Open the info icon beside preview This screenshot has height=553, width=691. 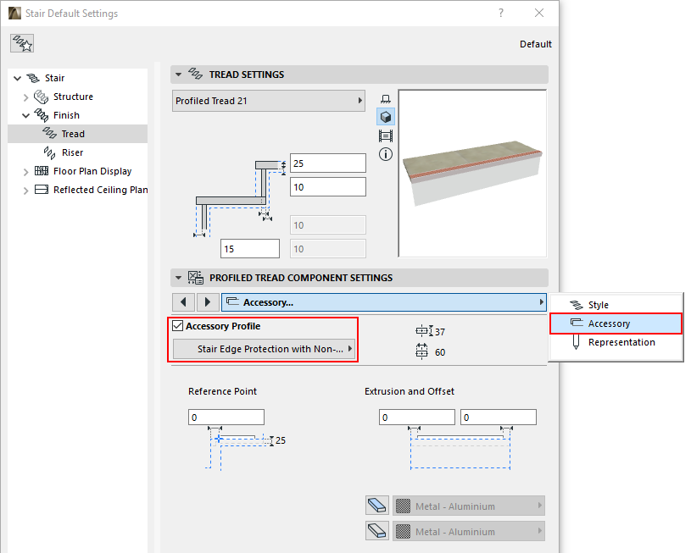click(x=386, y=154)
